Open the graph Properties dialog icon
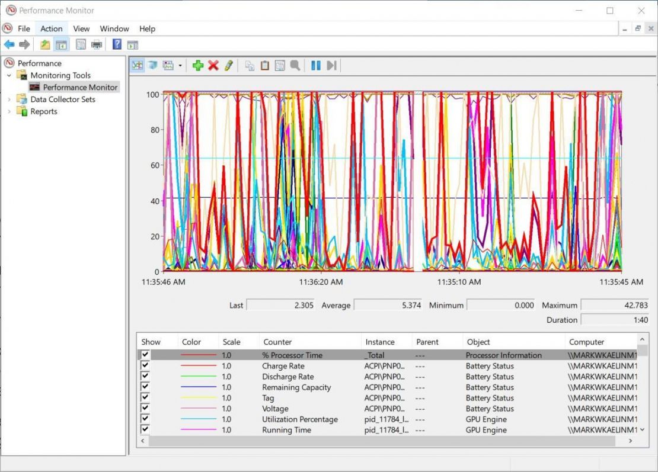 (280, 65)
